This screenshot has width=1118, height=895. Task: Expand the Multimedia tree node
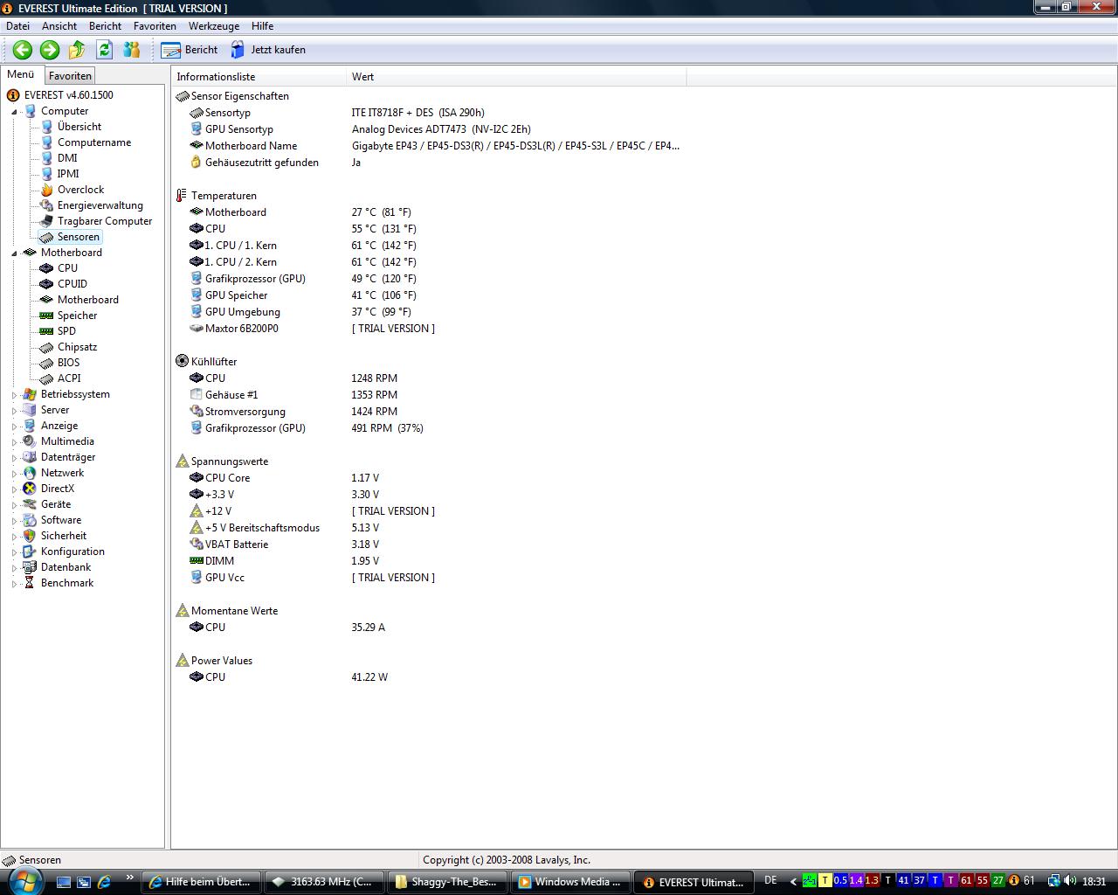pos(14,441)
